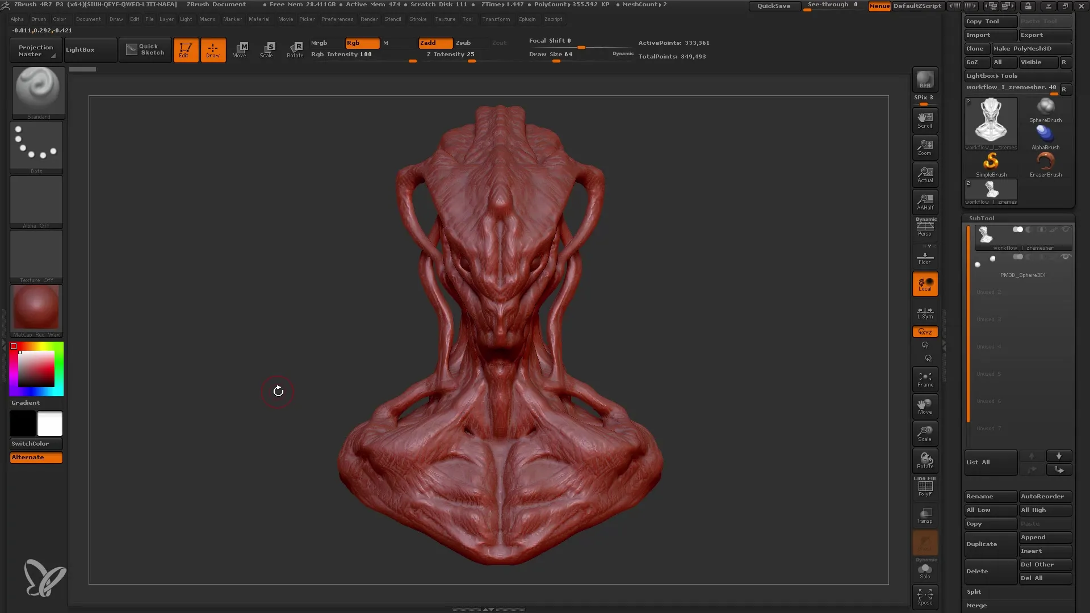
Task: Enable XYZ symmetry axis toggle
Action: pyautogui.click(x=925, y=331)
